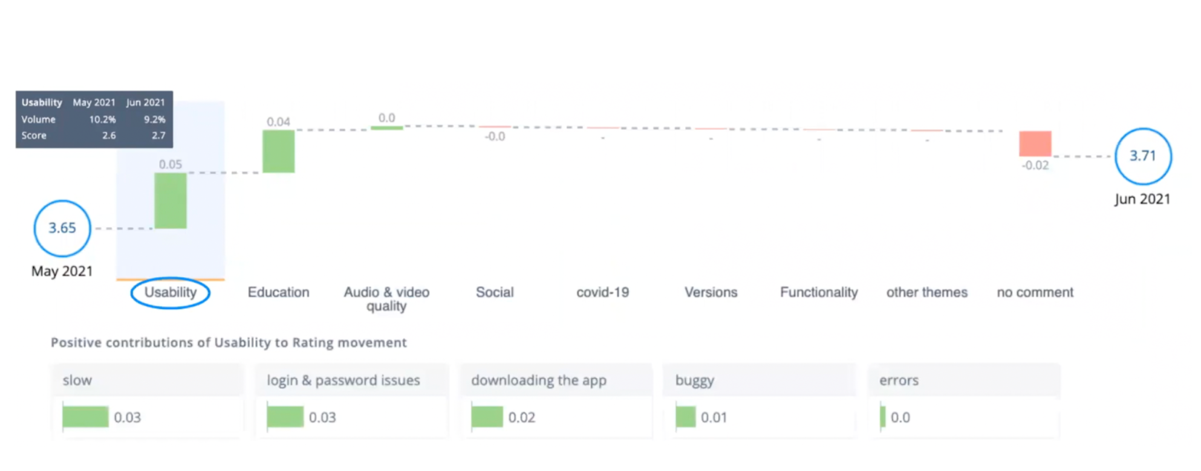Click the Audio & video quality label

click(x=386, y=299)
